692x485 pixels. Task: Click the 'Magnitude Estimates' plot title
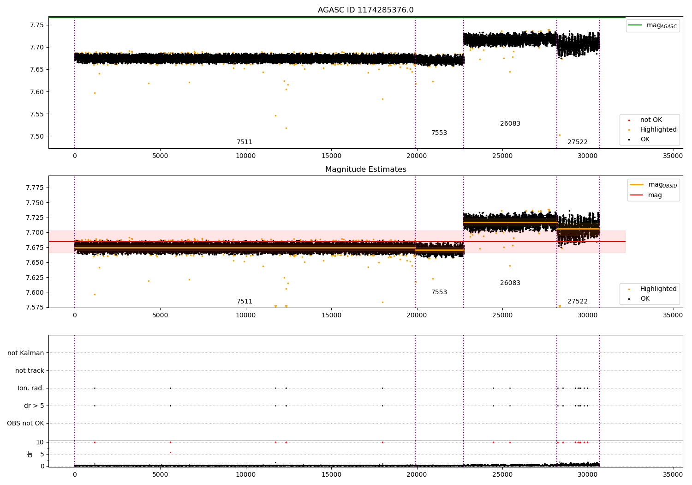click(365, 170)
